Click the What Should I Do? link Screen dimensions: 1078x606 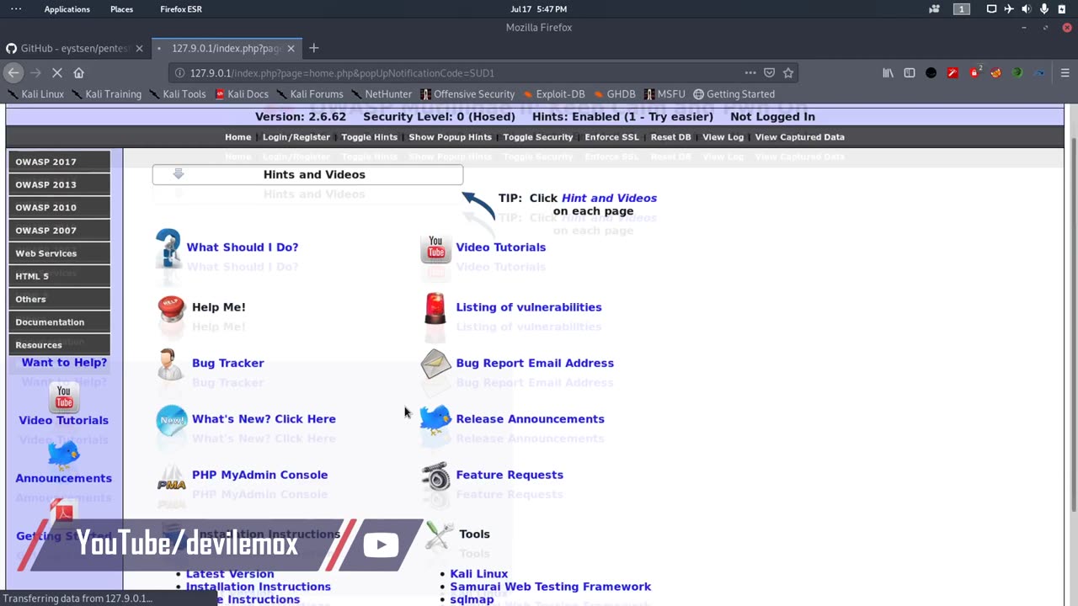pyautogui.click(x=243, y=247)
